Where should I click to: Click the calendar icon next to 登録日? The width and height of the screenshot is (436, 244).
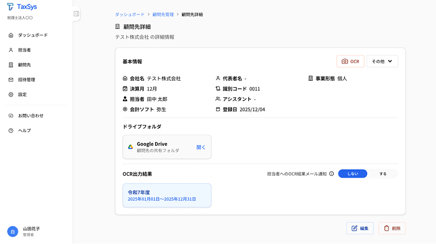218,110
